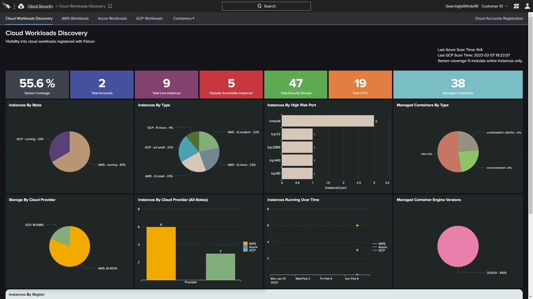The width and height of the screenshot is (533, 299).
Task: Expand the Containers dropdown menu
Action: (x=184, y=18)
